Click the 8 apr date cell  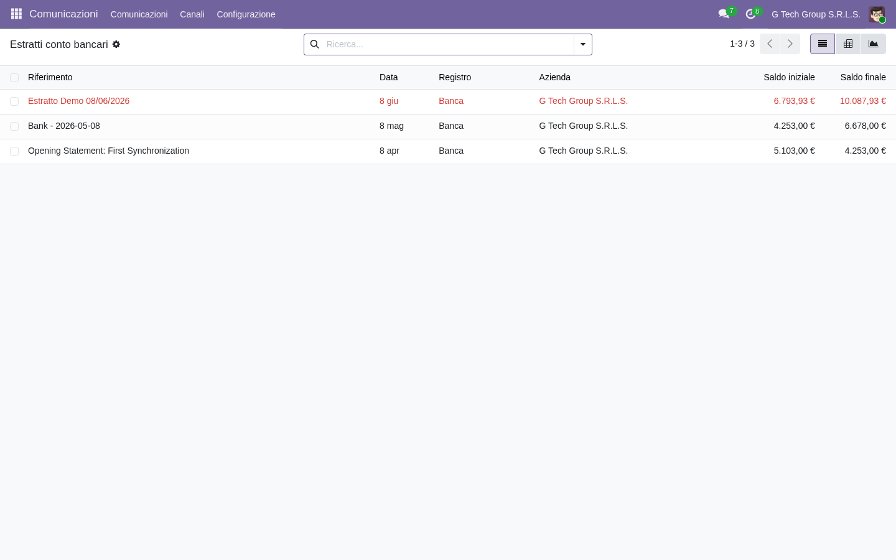click(x=390, y=151)
